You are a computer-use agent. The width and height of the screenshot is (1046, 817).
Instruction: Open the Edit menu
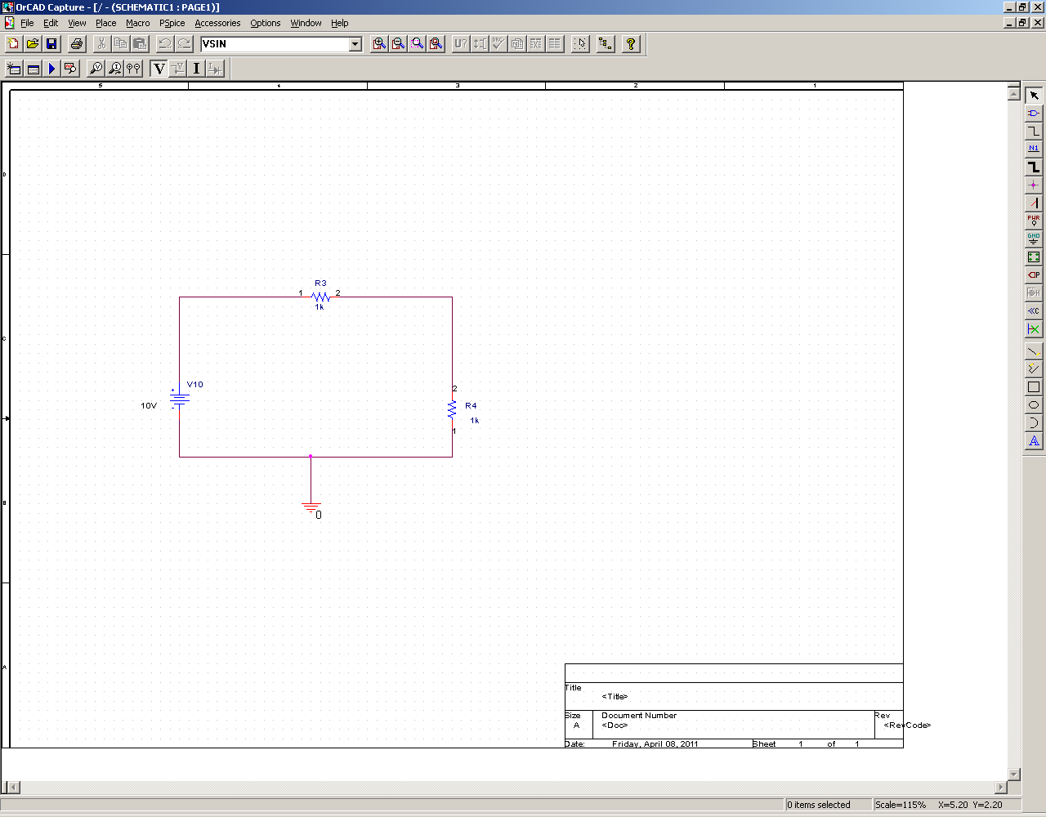tap(51, 23)
